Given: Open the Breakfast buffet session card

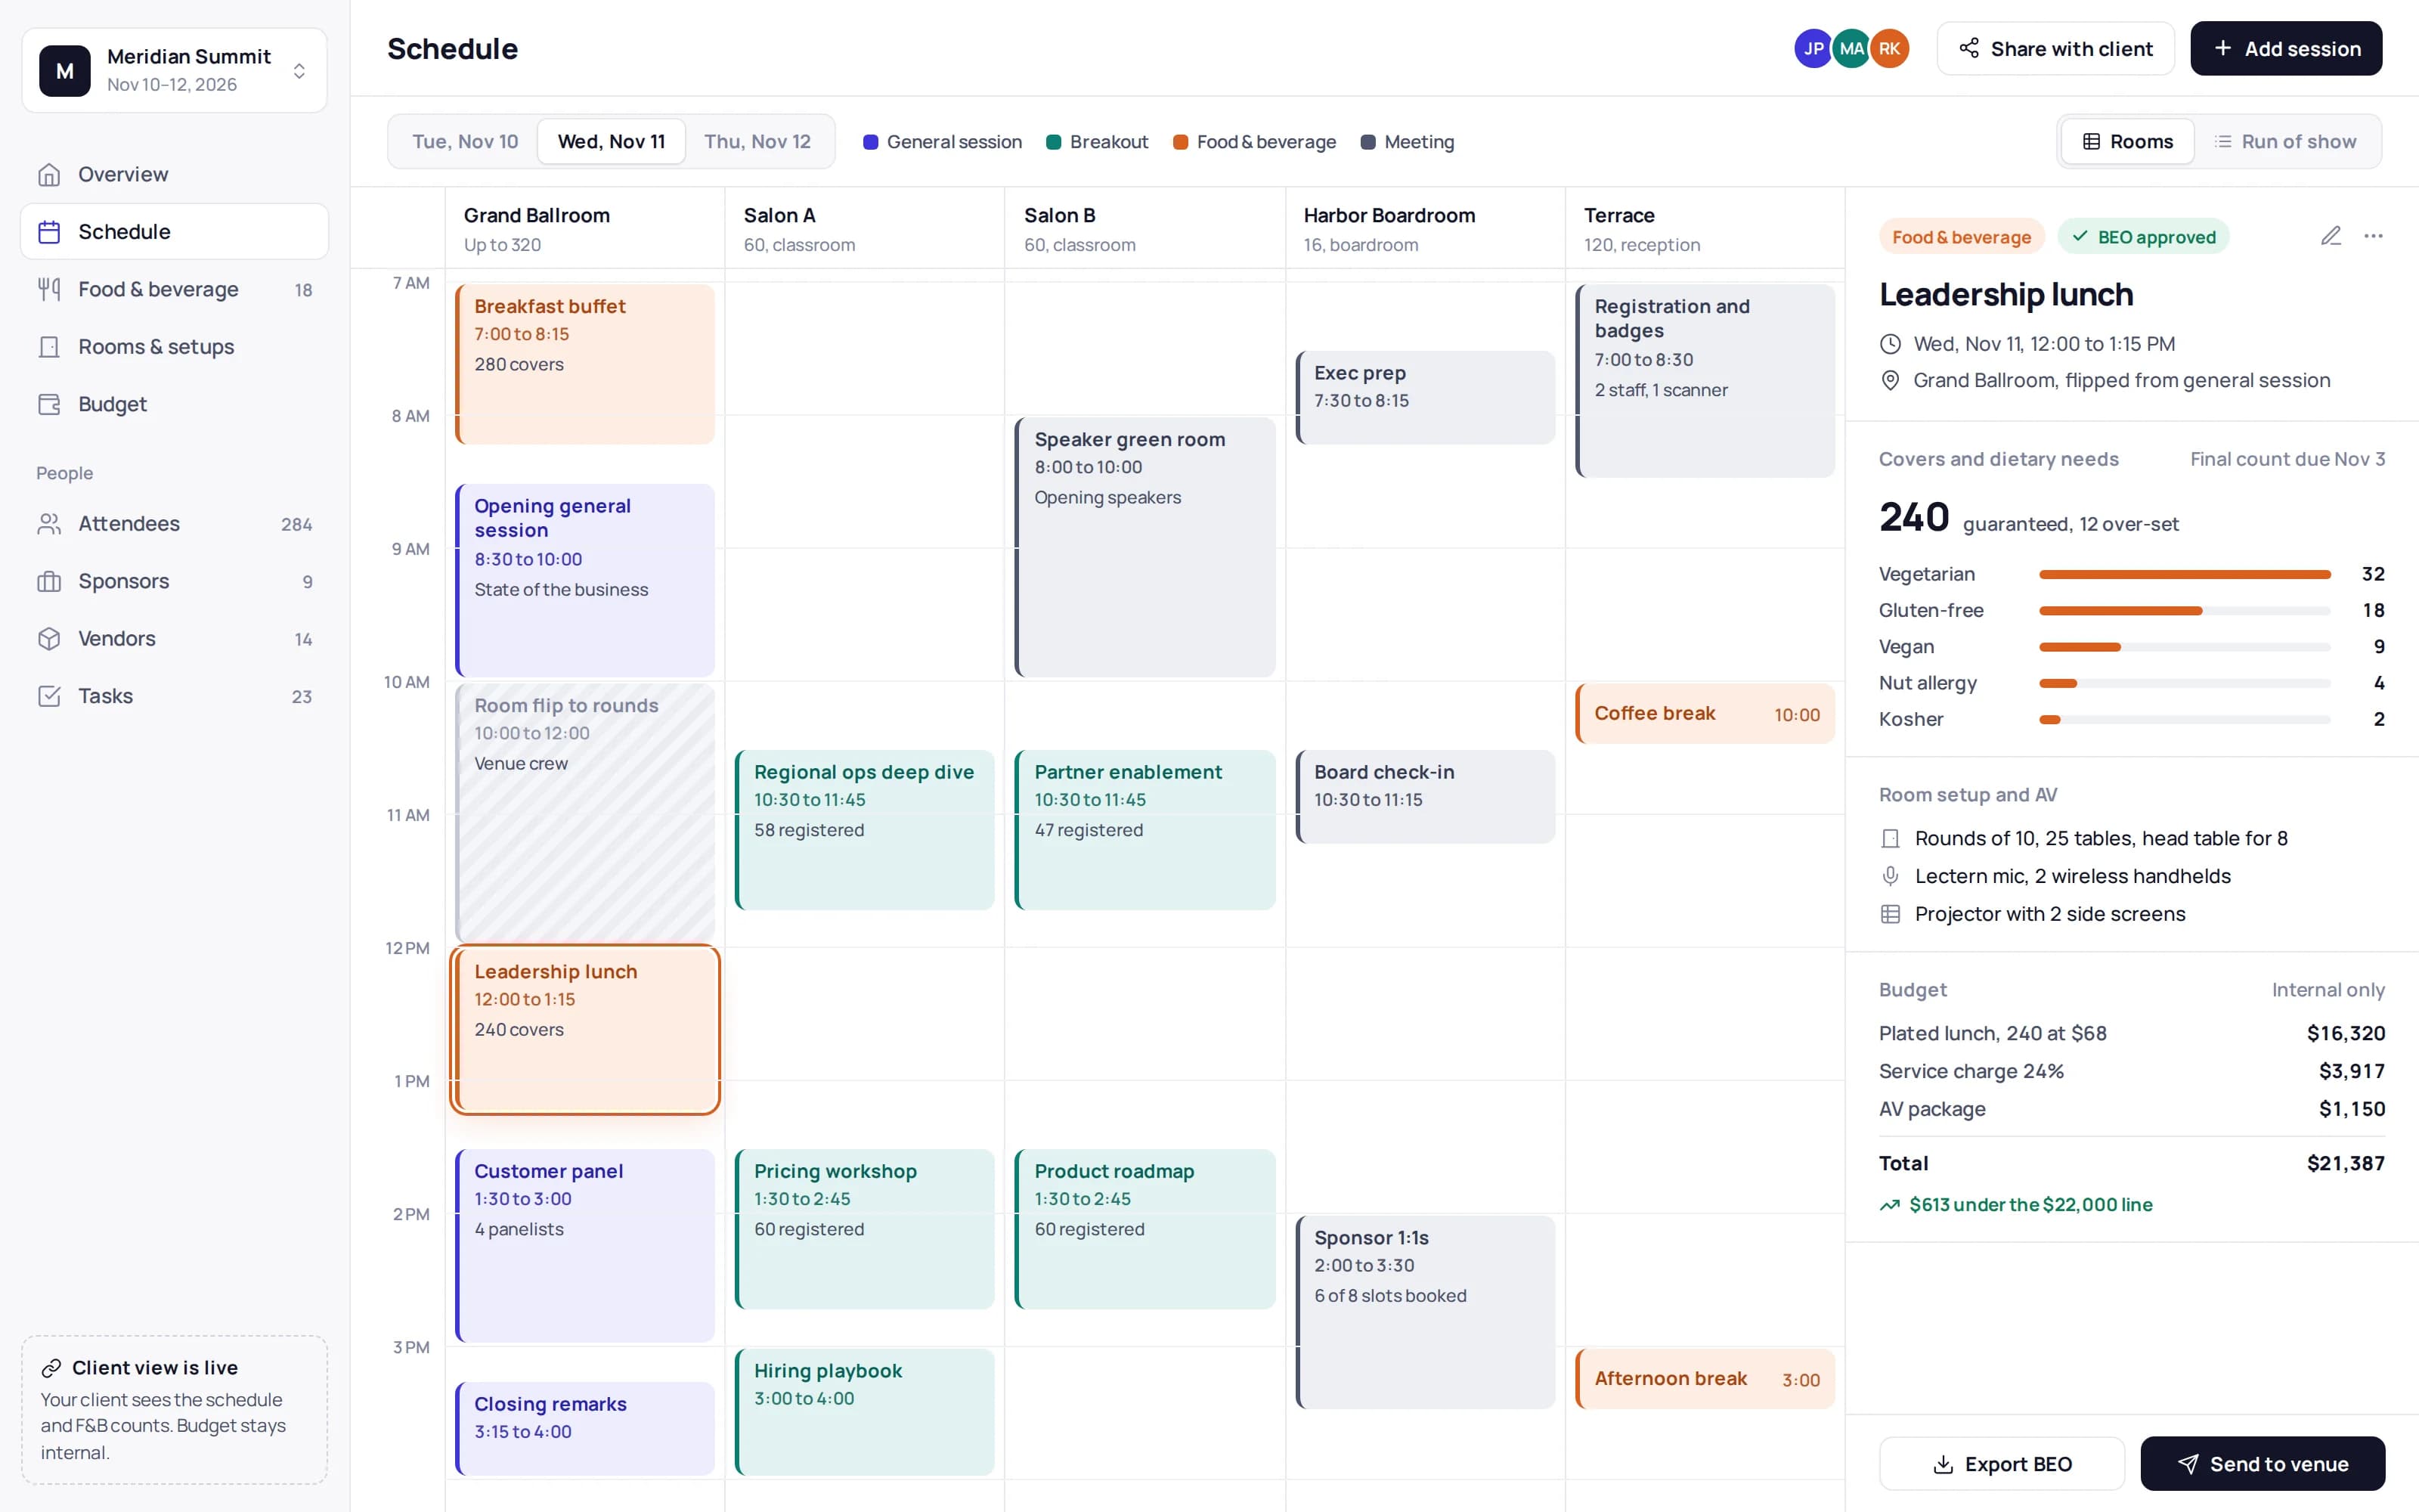Looking at the screenshot, I should coord(585,364).
